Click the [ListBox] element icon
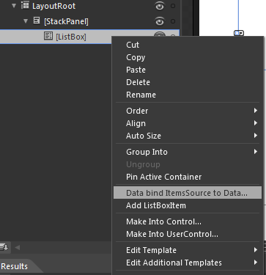This screenshot has height=275, width=266. click(48, 36)
